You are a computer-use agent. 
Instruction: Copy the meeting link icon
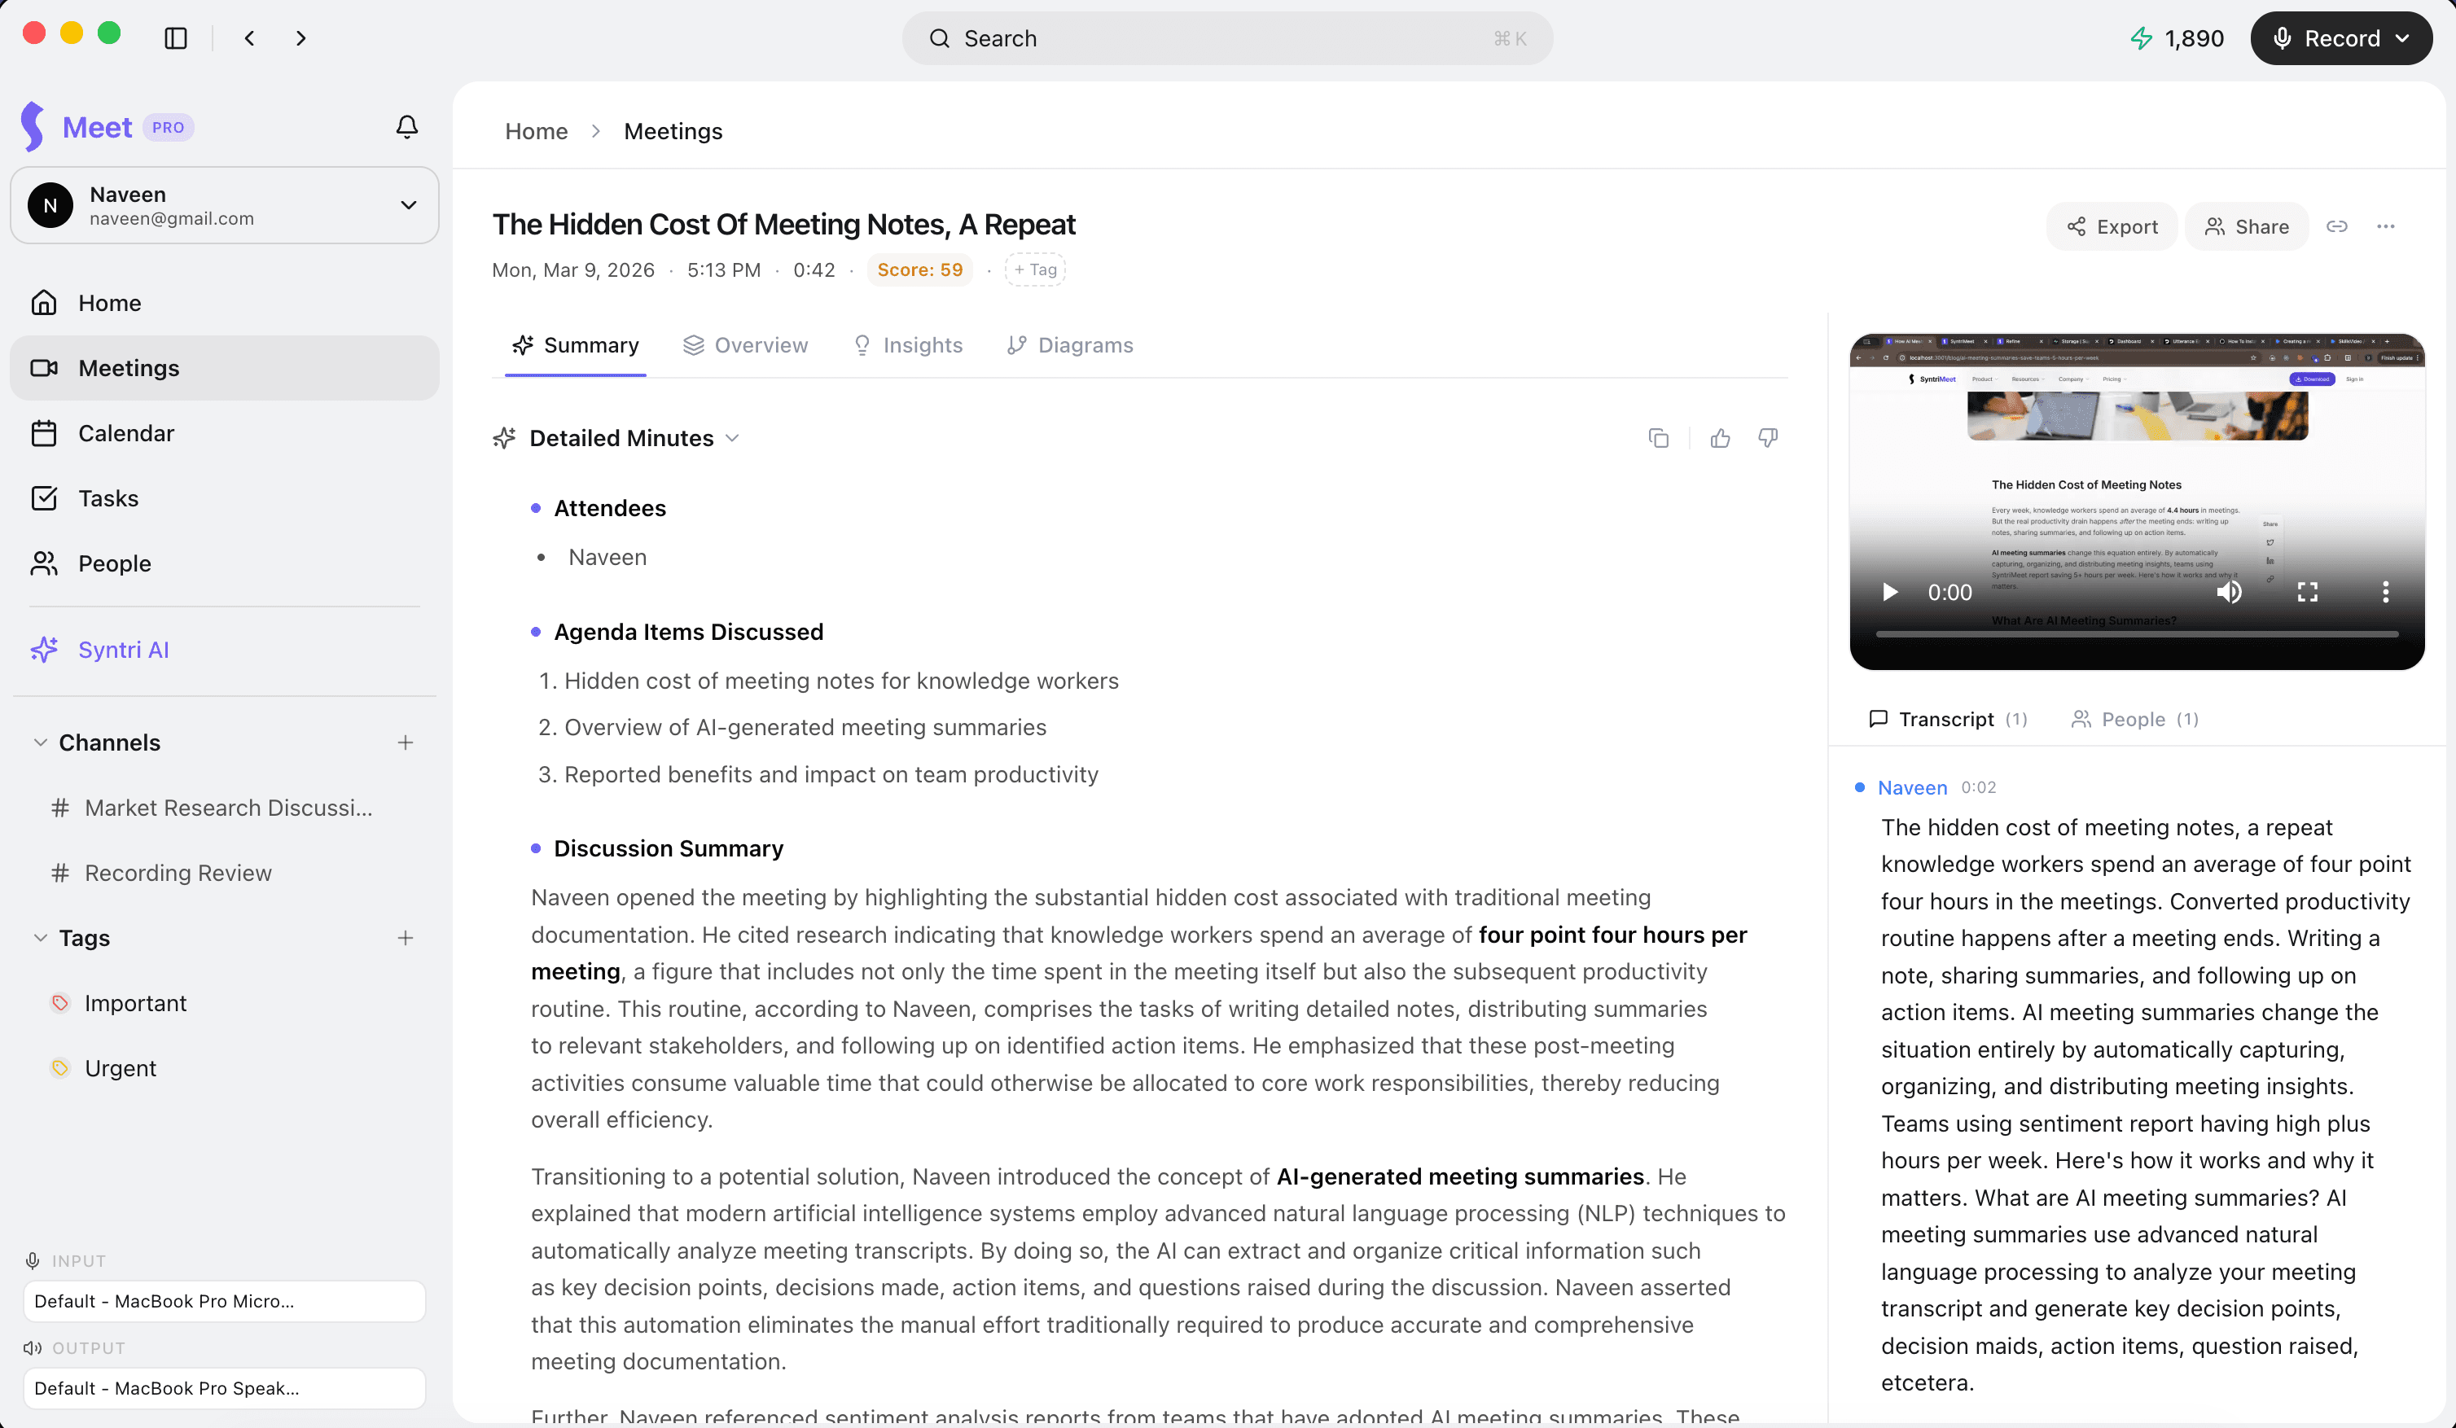pos(2337,226)
